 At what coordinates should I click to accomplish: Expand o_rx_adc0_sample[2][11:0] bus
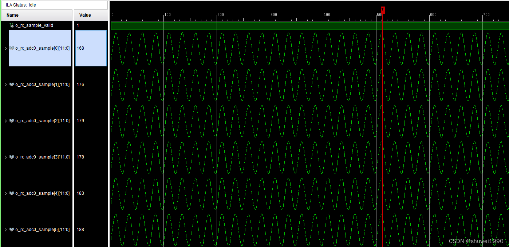[5, 121]
